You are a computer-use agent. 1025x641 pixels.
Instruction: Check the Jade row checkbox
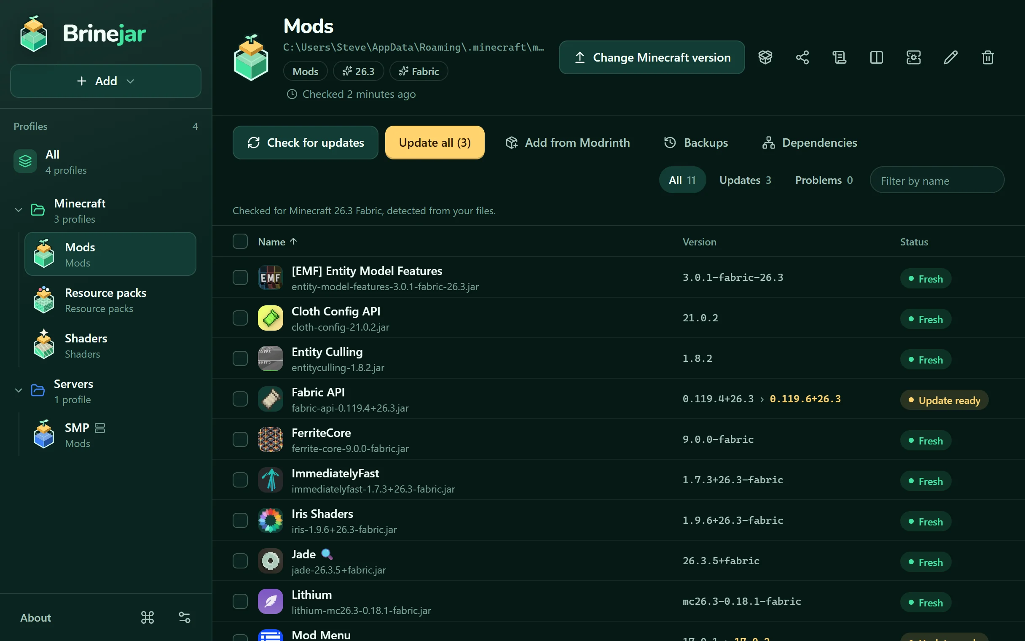[240, 561]
